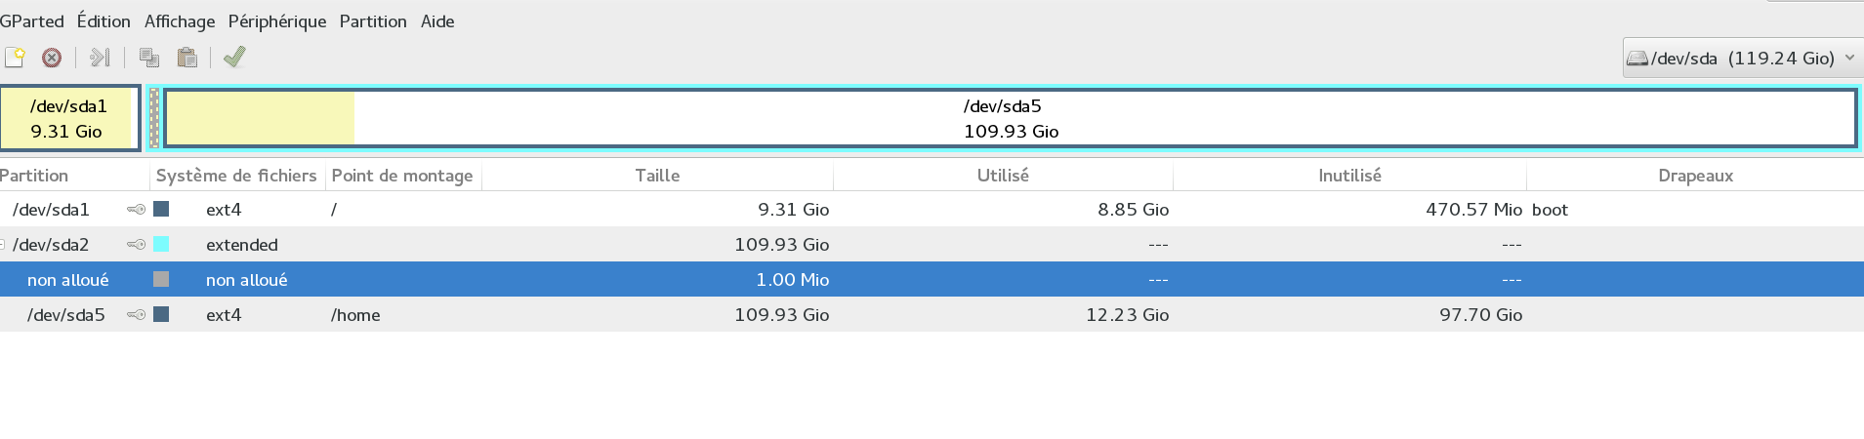The height and width of the screenshot is (439, 1864).
Task: Click the key icon beside /dev/sda5
Action: click(x=137, y=315)
